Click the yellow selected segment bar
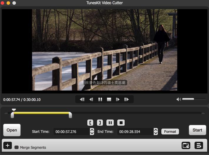The height and width of the screenshot is (155, 209). [x=41, y=113]
